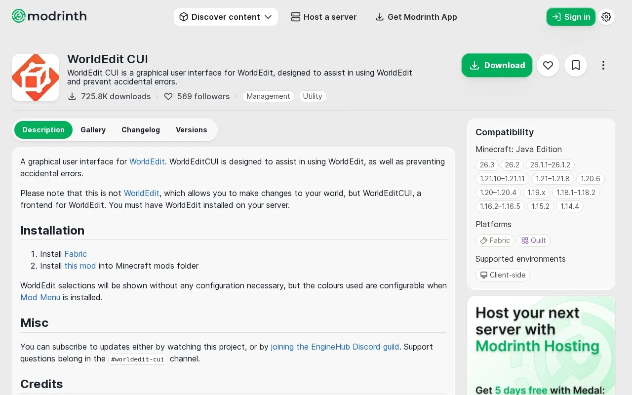Select the 1.16.2–1.16.5 version tag
The image size is (632, 395).
coord(500,206)
